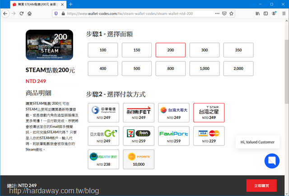This screenshot has height=196, width=289.
Task: Click the 步驟2 - 選擇付款方式 heading
Action: coord(116,94)
